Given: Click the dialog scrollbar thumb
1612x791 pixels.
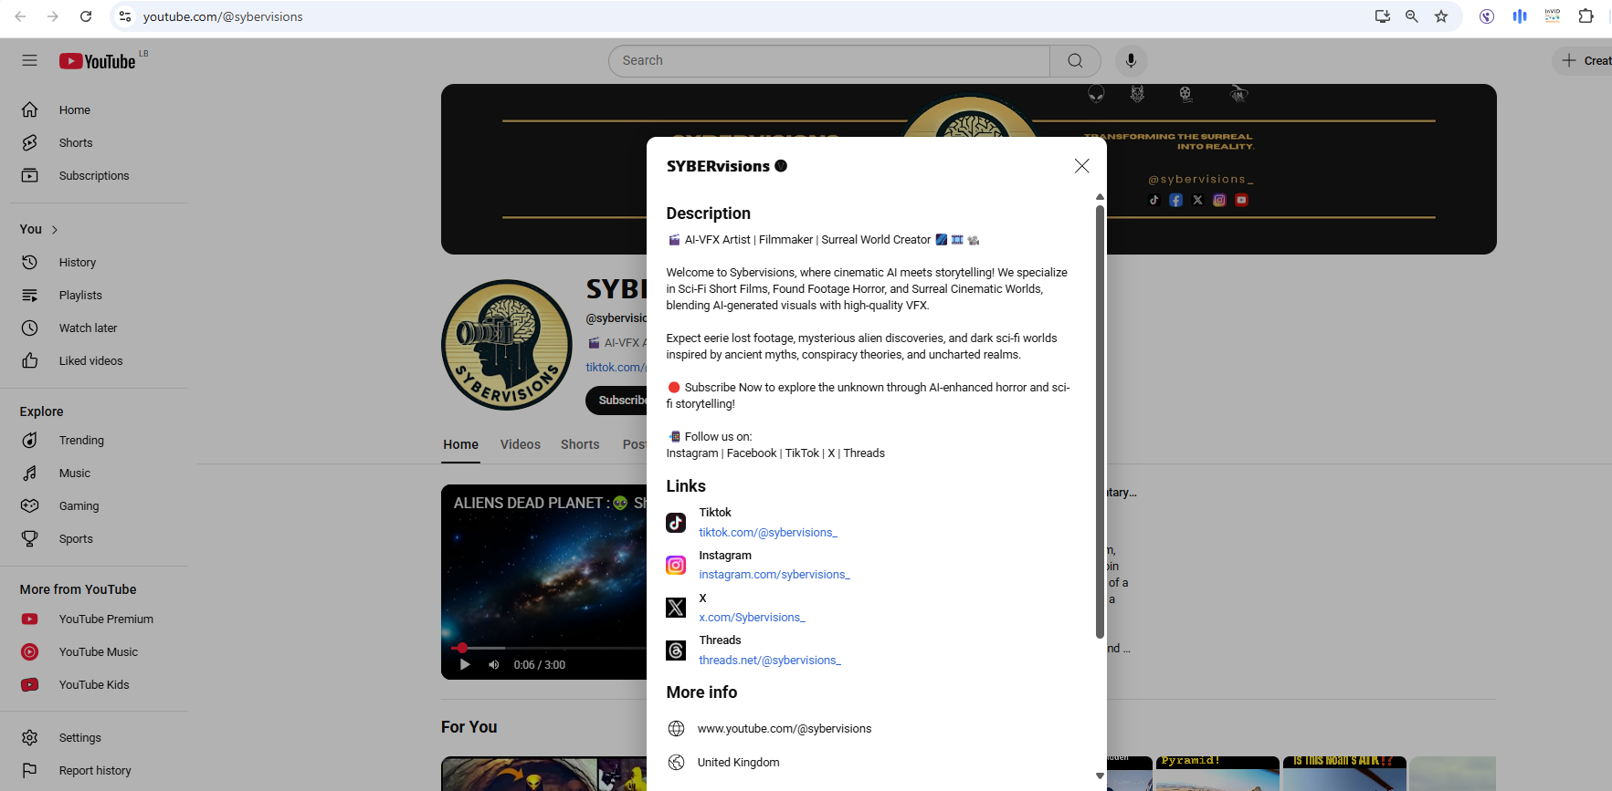Looking at the screenshot, I should tap(1100, 422).
